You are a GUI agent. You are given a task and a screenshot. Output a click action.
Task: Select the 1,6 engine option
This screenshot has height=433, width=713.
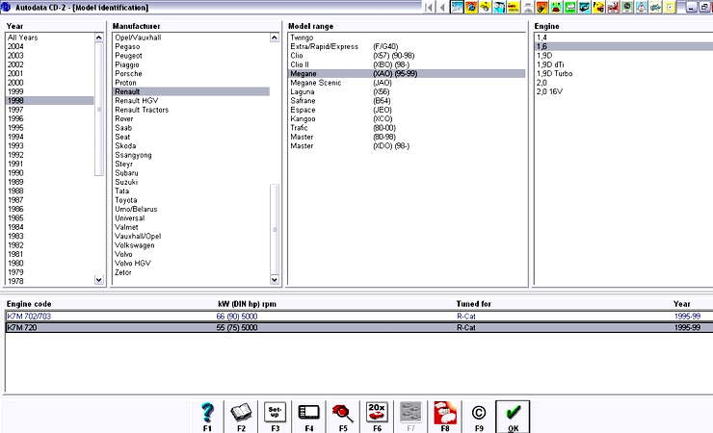pyautogui.click(x=624, y=46)
